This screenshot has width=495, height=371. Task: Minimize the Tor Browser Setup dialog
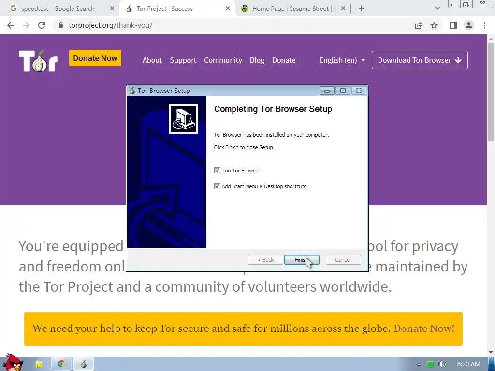tap(327, 91)
